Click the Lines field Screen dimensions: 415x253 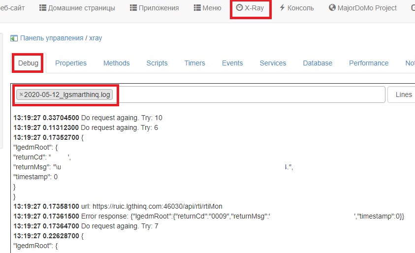point(402,95)
